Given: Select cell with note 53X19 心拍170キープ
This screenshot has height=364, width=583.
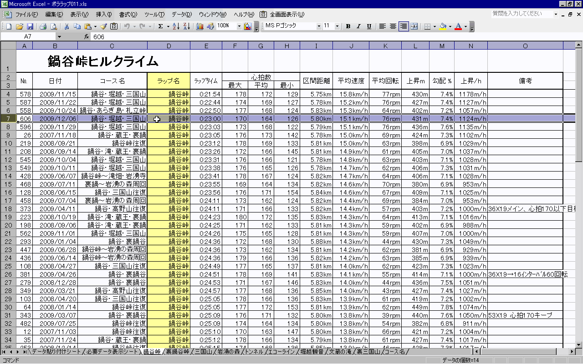Looking at the screenshot, I should point(525,315).
